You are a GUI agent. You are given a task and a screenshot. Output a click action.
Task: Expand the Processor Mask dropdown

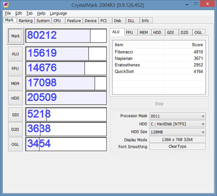(x=178, y=116)
